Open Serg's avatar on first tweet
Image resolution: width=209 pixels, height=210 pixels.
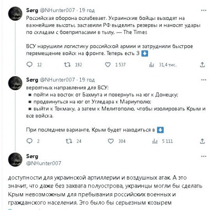click(15, 14)
